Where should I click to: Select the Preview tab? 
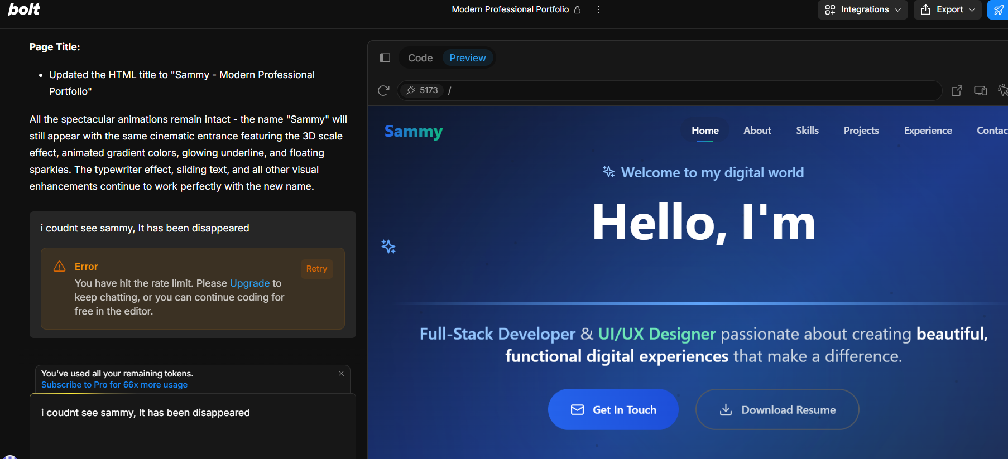click(467, 58)
